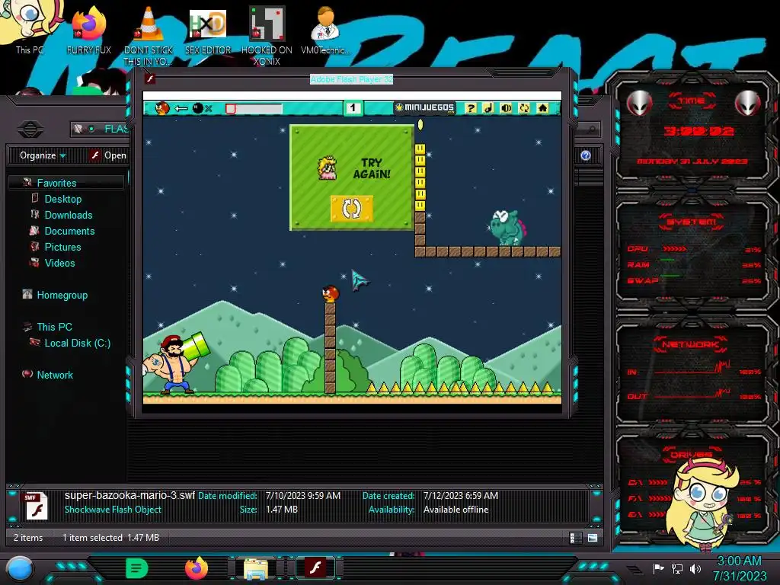Click the Open button in Explorer toolbar
Viewport: 780px width, 585px height.
(x=108, y=155)
